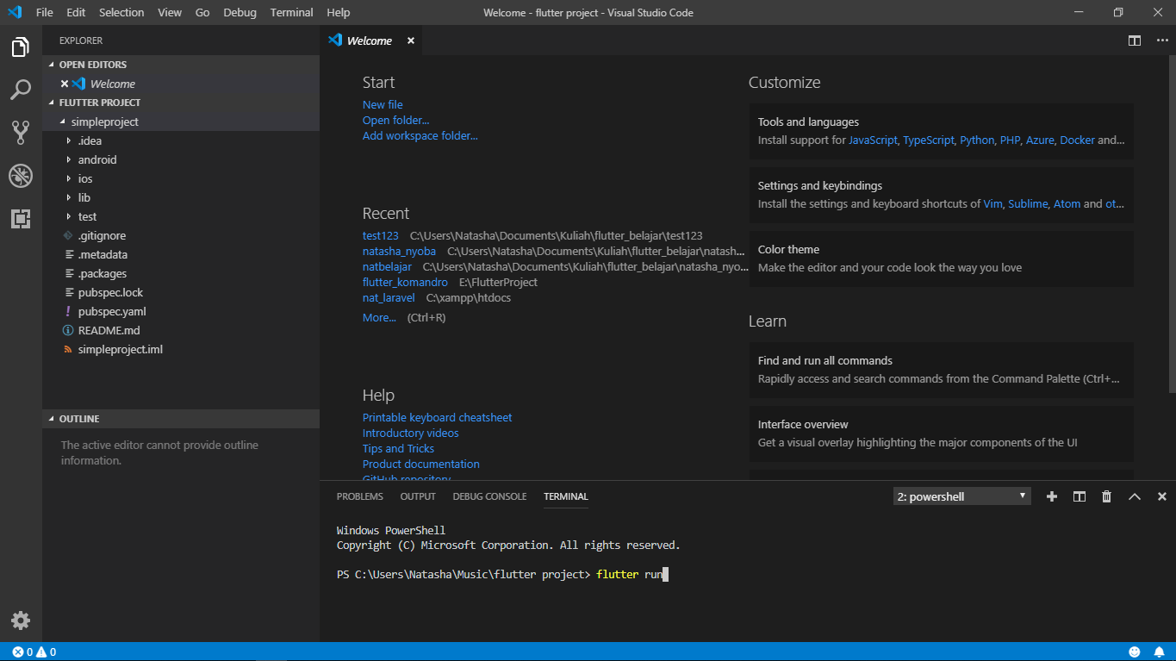Open the .gitignore file
The image size is (1176, 661).
coord(181,235)
